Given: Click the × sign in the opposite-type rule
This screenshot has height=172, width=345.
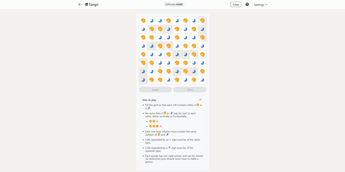Looking at the screenshot, I should tap(169, 148).
